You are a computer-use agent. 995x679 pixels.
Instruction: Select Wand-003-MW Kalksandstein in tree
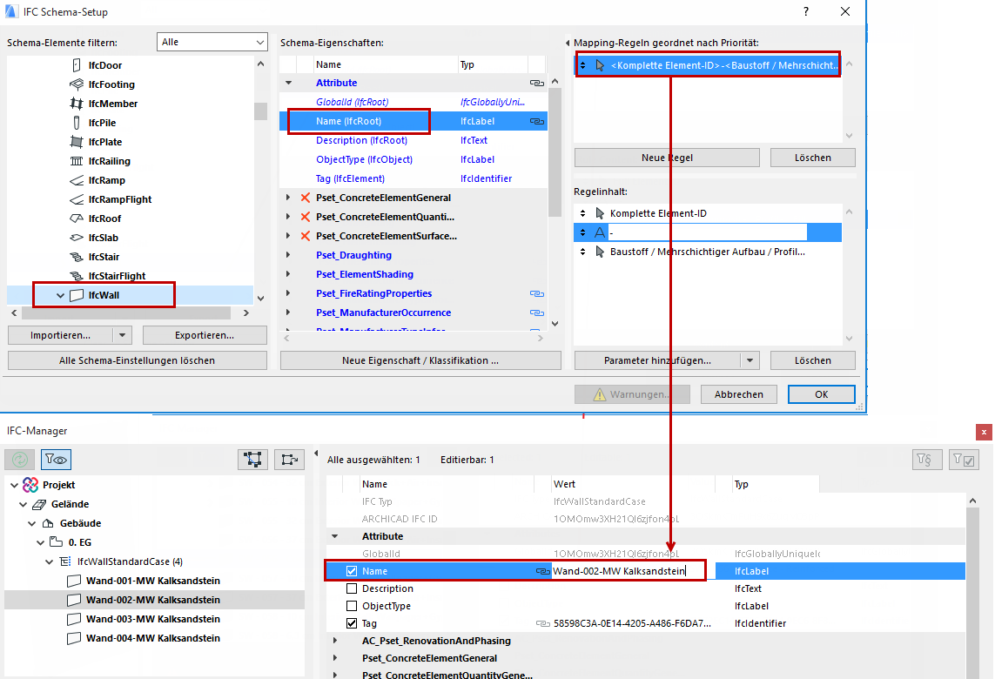tap(153, 619)
